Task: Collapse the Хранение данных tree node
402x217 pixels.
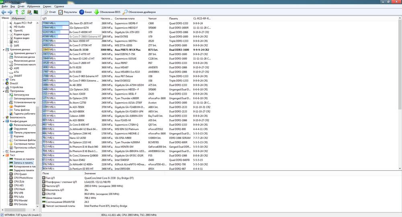Action: click(4, 50)
